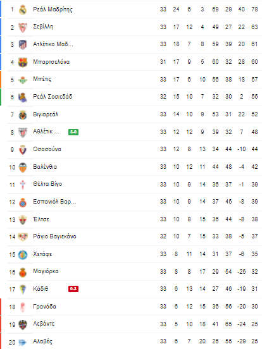This screenshot has height=349, width=262.
Task: Click the Sevilla club crest icon
Action: click(x=23, y=27)
